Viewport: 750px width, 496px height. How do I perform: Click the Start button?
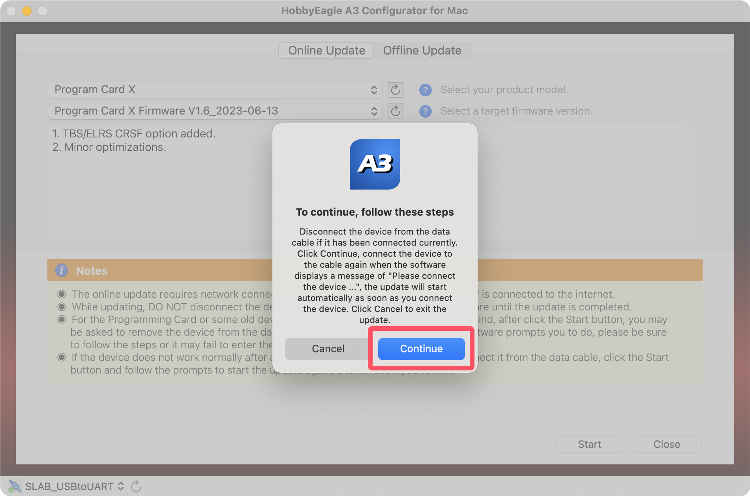(589, 444)
